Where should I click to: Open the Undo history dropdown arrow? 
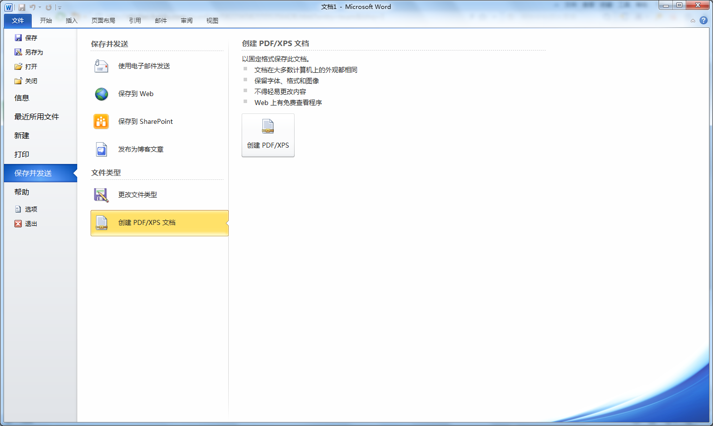coord(40,7)
